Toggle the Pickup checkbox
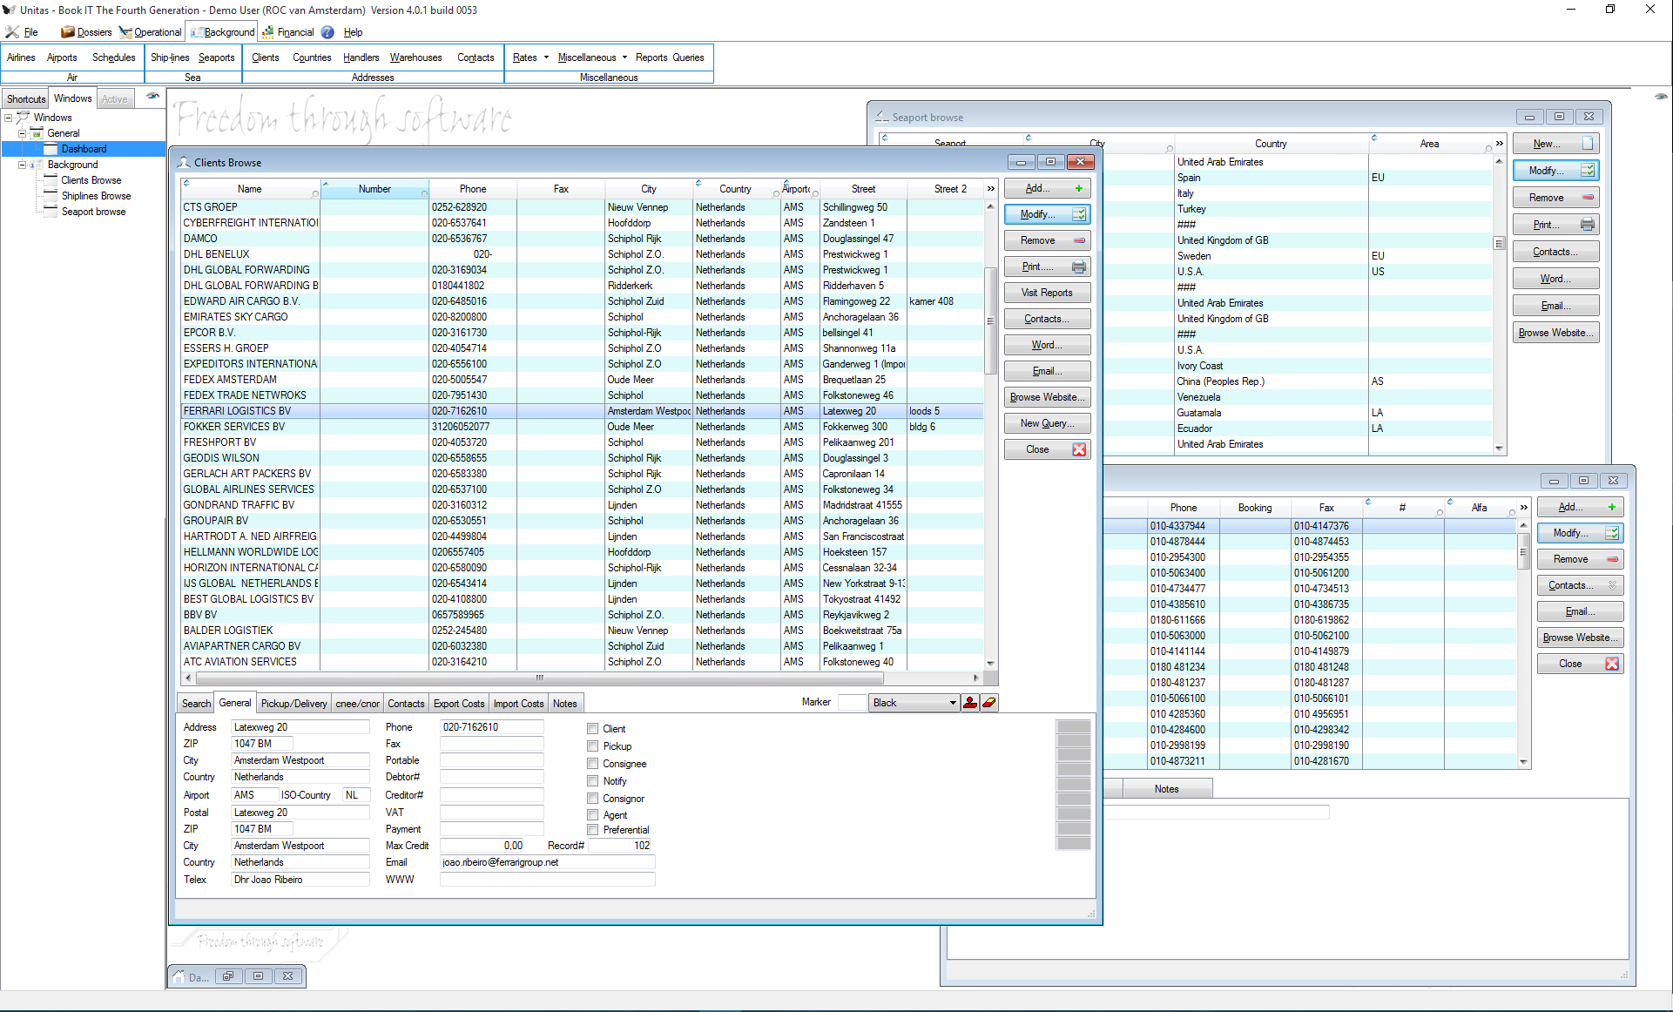This screenshot has width=1673, height=1012. click(592, 746)
